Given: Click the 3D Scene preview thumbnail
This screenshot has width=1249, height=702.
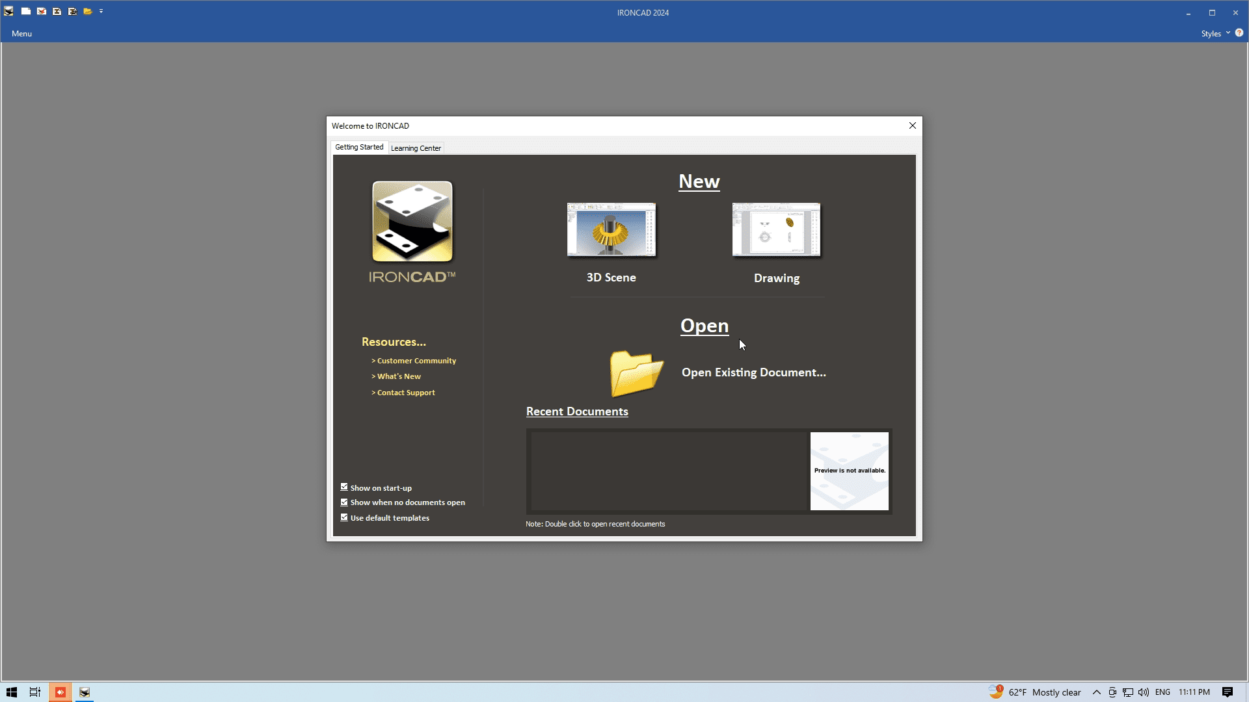Looking at the screenshot, I should click(x=611, y=229).
